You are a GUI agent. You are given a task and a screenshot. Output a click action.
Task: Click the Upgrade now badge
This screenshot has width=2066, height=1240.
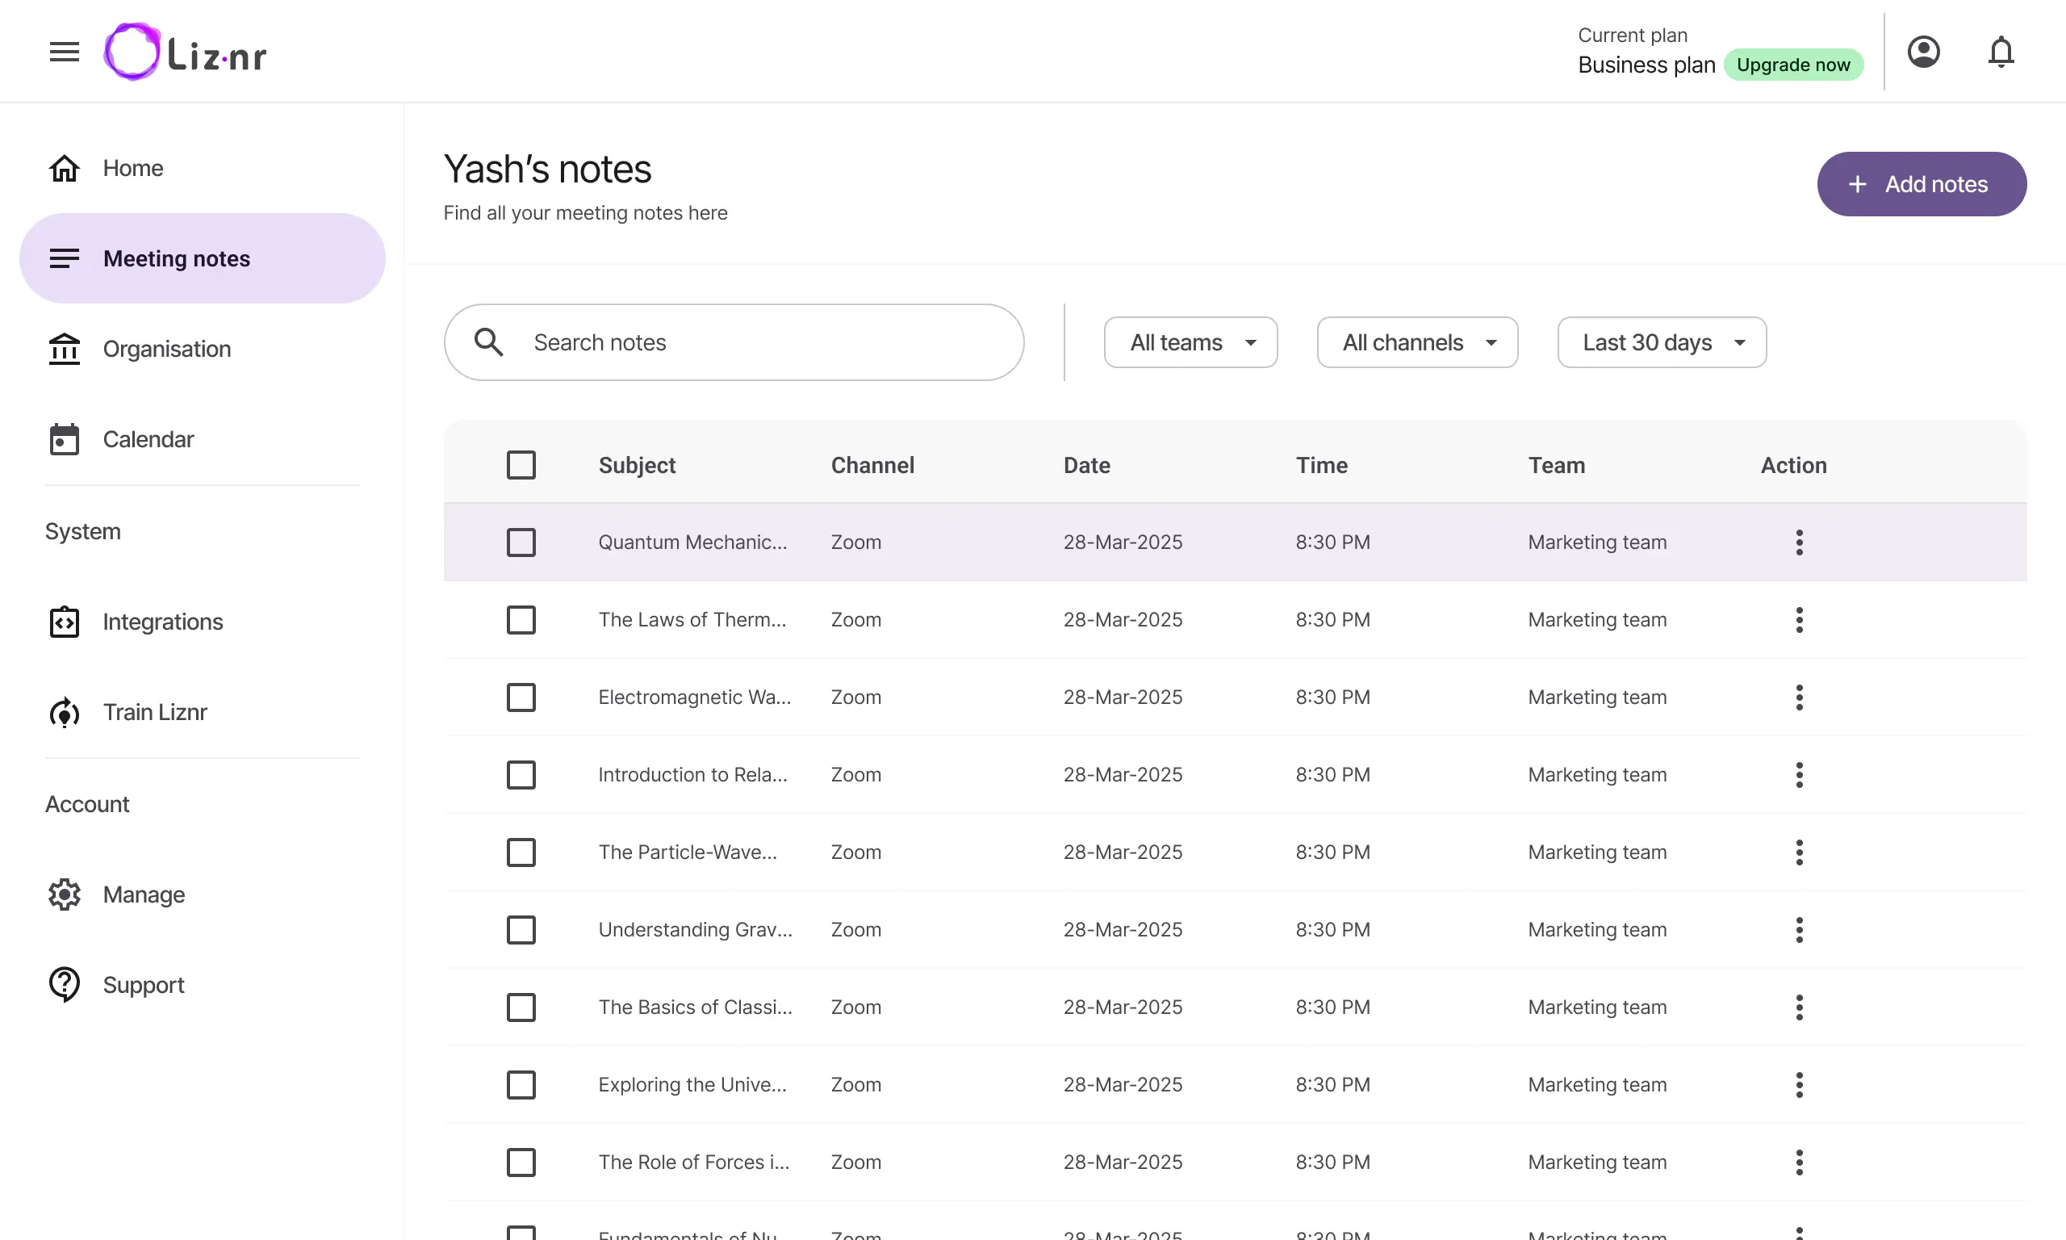coord(1793,65)
